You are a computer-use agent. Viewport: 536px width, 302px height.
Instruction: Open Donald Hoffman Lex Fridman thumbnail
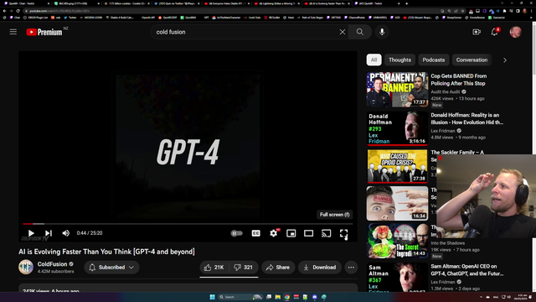pyautogui.click(x=397, y=128)
